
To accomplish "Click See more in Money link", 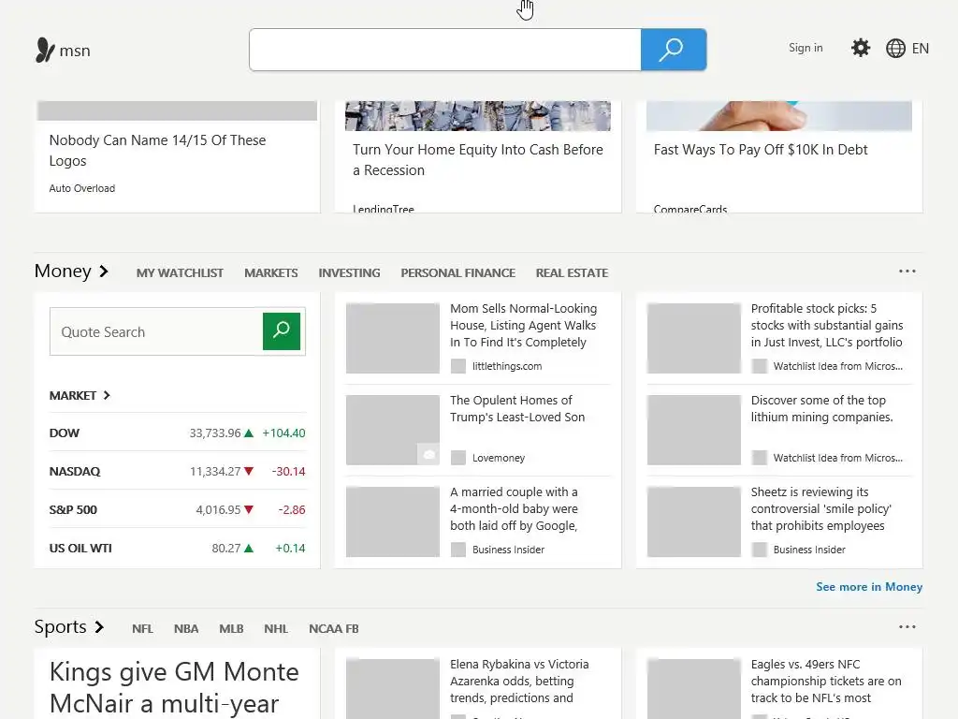I will (869, 587).
